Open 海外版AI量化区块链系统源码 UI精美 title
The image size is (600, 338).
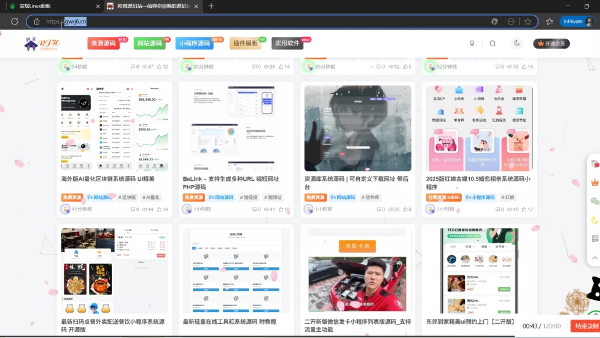point(108,179)
